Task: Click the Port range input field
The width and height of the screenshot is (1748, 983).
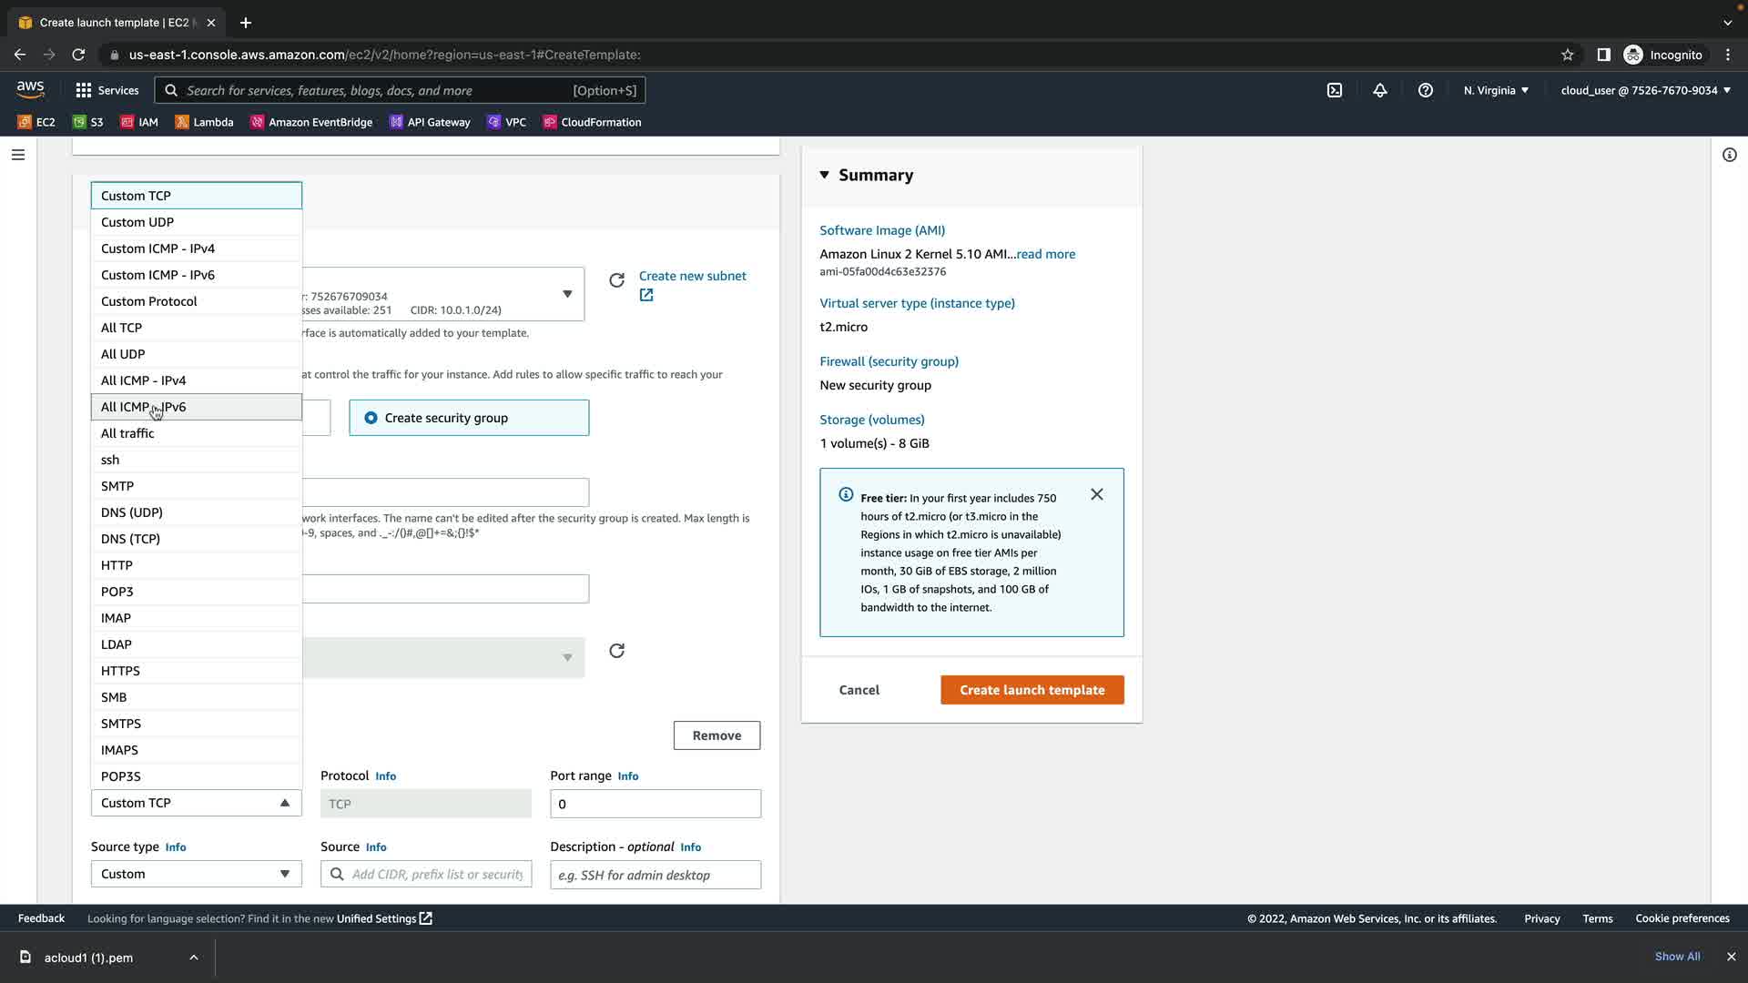Action: point(655,804)
